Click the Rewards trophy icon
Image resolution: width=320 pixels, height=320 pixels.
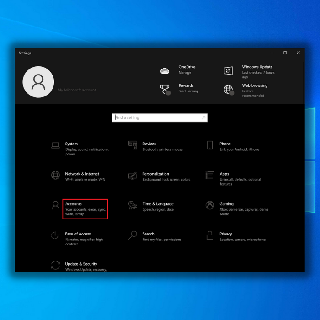pyautogui.click(x=165, y=90)
